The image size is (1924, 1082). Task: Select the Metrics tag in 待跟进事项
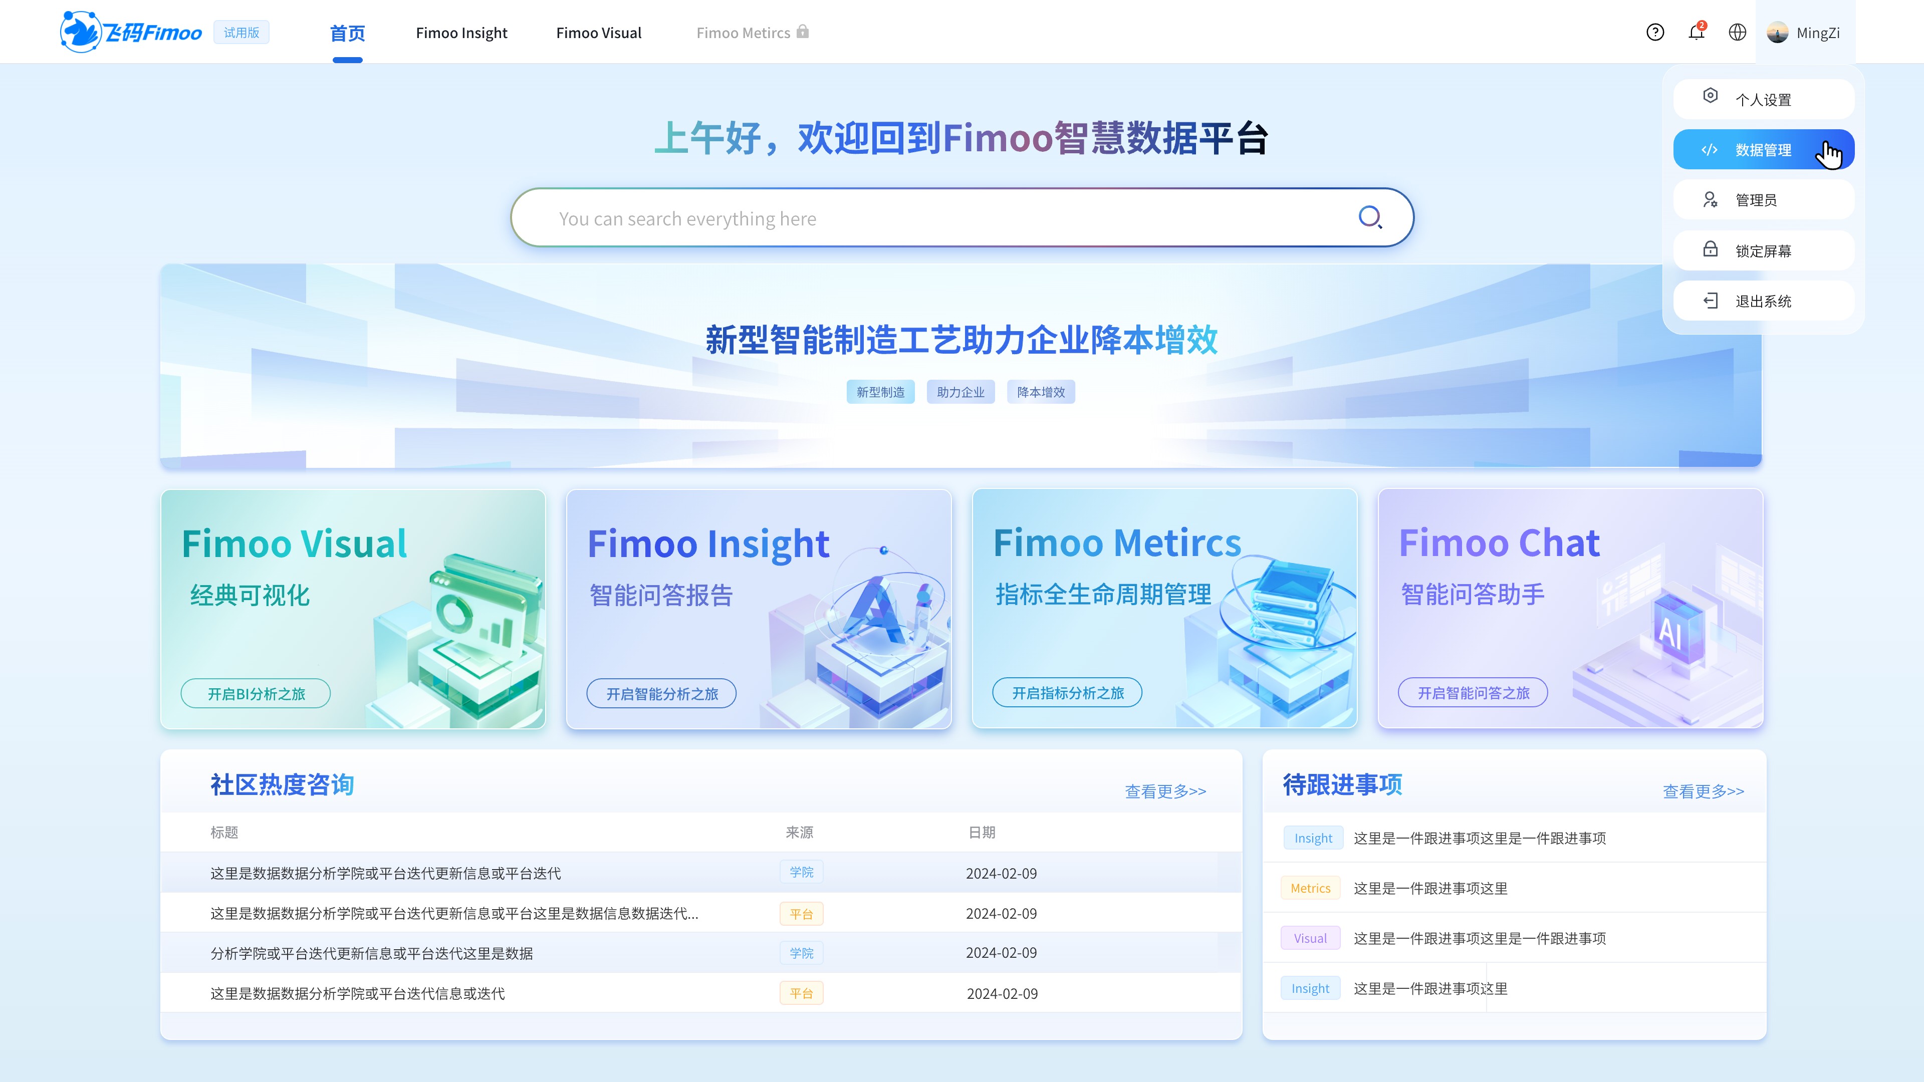coord(1309,888)
